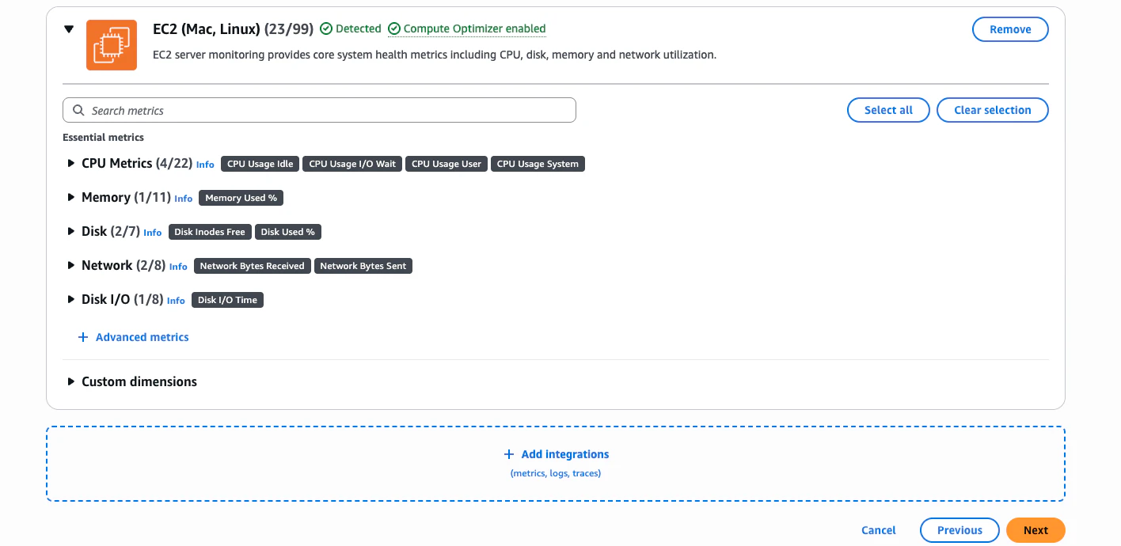Open Info link next to Disk I/O
This screenshot has width=1121, height=546.
pos(176,301)
